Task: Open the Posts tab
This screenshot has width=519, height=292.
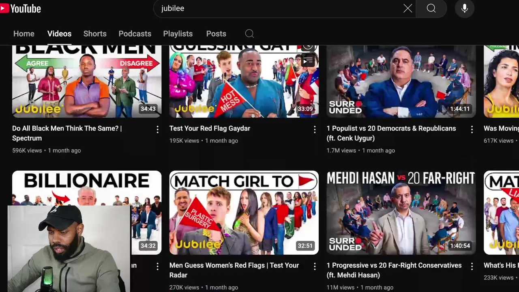Action: tap(216, 34)
